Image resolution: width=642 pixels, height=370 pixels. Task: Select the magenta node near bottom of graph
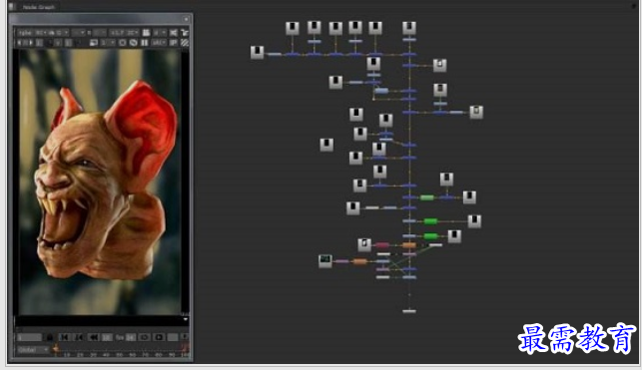click(382, 245)
